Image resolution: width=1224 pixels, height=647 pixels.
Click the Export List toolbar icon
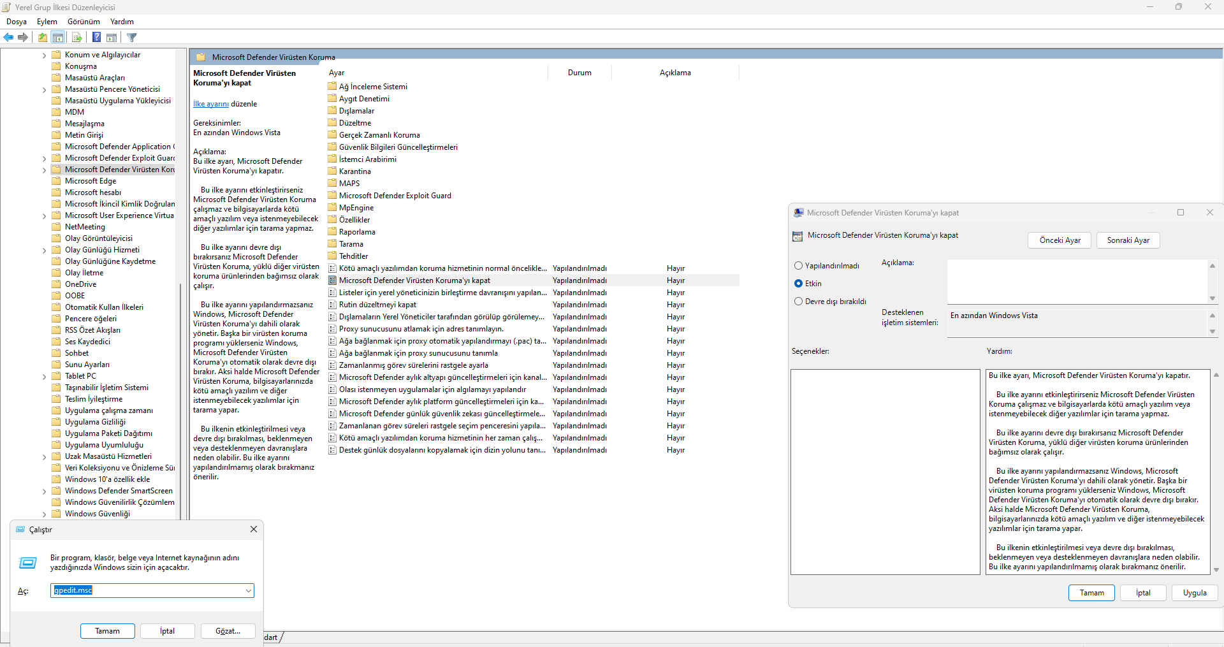click(x=76, y=38)
